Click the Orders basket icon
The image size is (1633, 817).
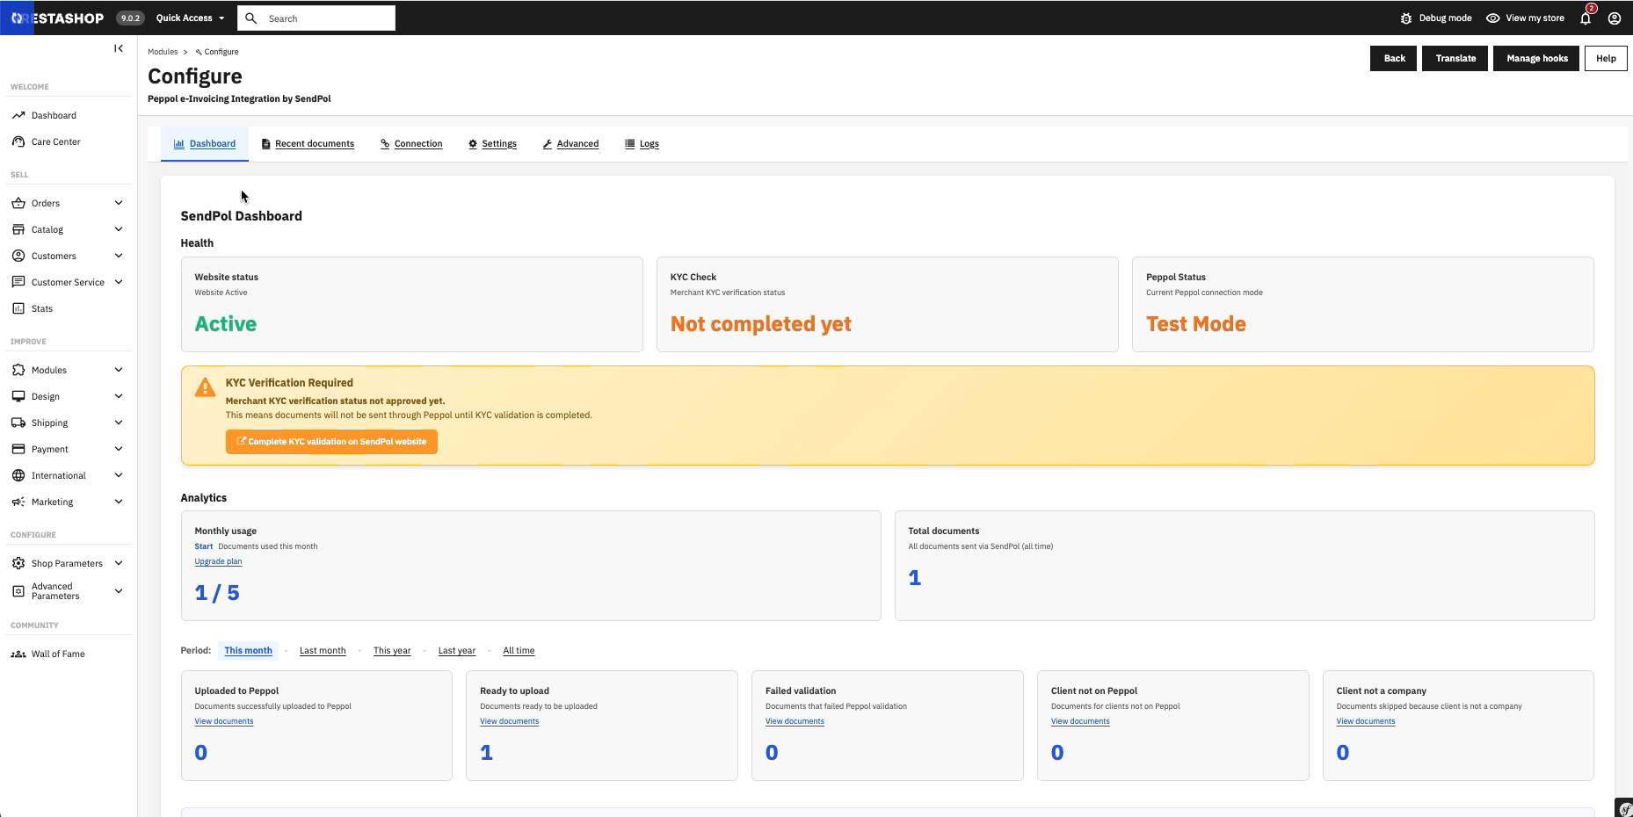[x=18, y=203]
